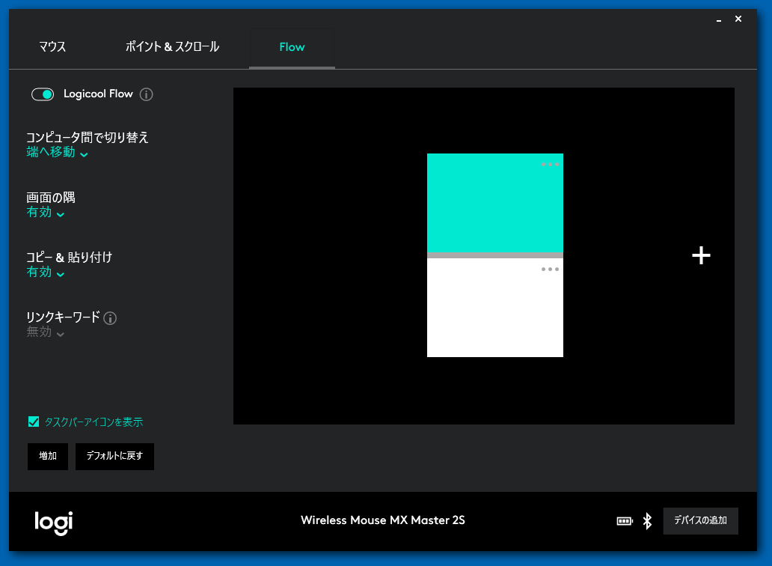This screenshot has width=772, height=566.
Task: Switch to the マウス tab
Action: (x=52, y=47)
